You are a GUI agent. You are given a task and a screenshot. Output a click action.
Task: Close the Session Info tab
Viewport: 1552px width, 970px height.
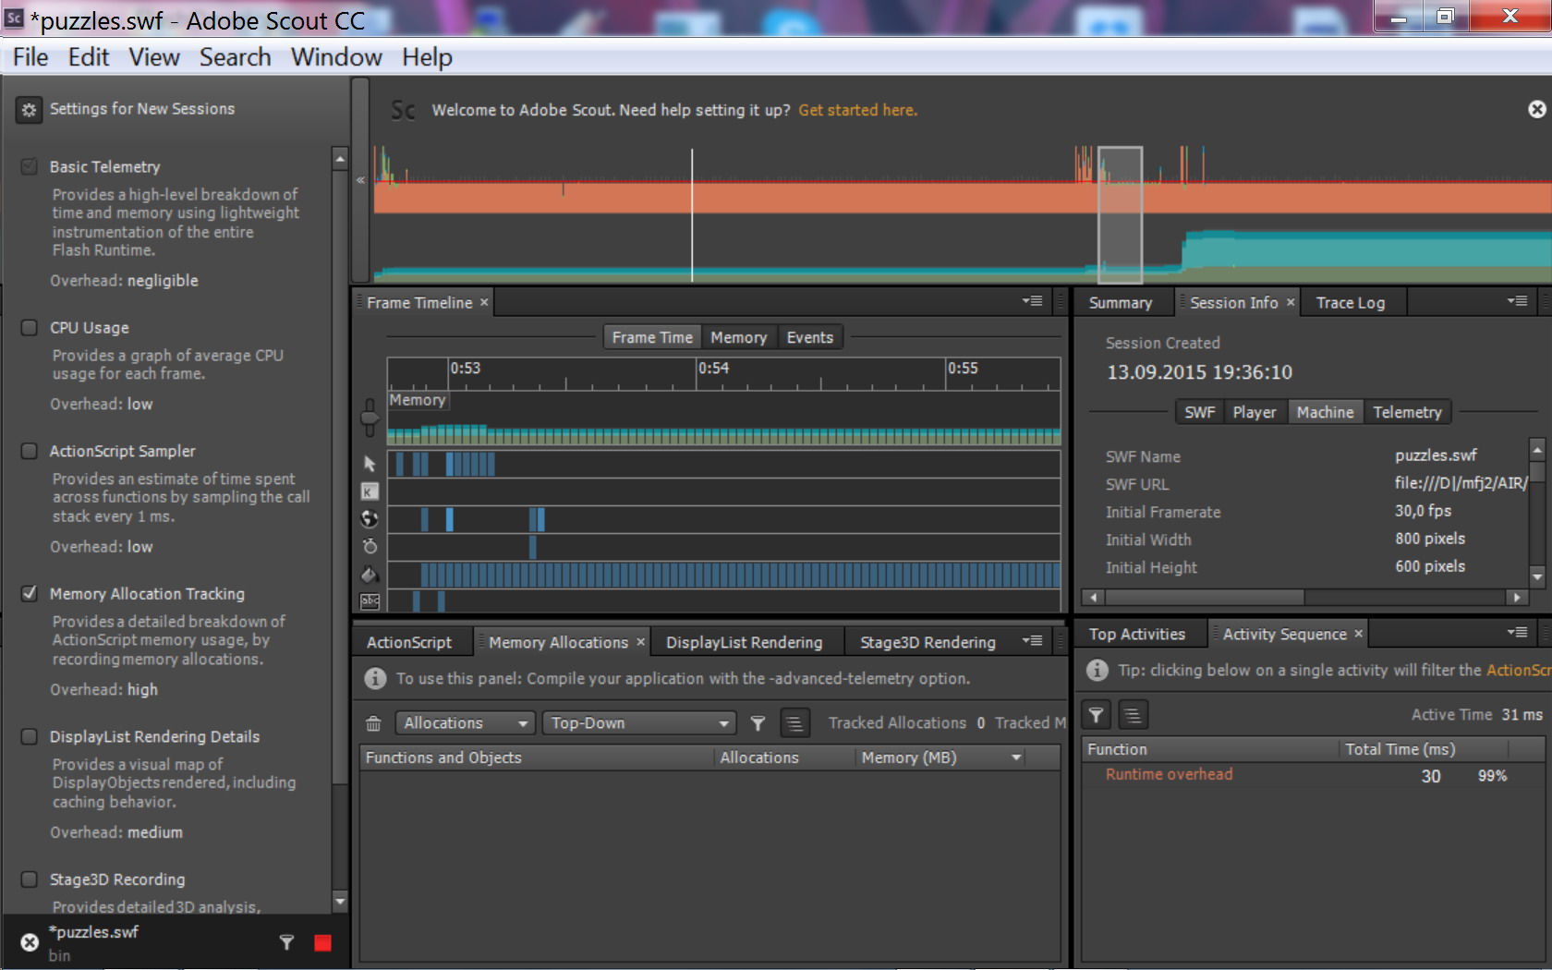pos(1291,302)
